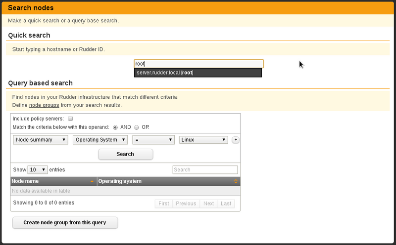Enable the Include policy servers checkbox
The height and width of the screenshot is (245, 396).
[71, 119]
